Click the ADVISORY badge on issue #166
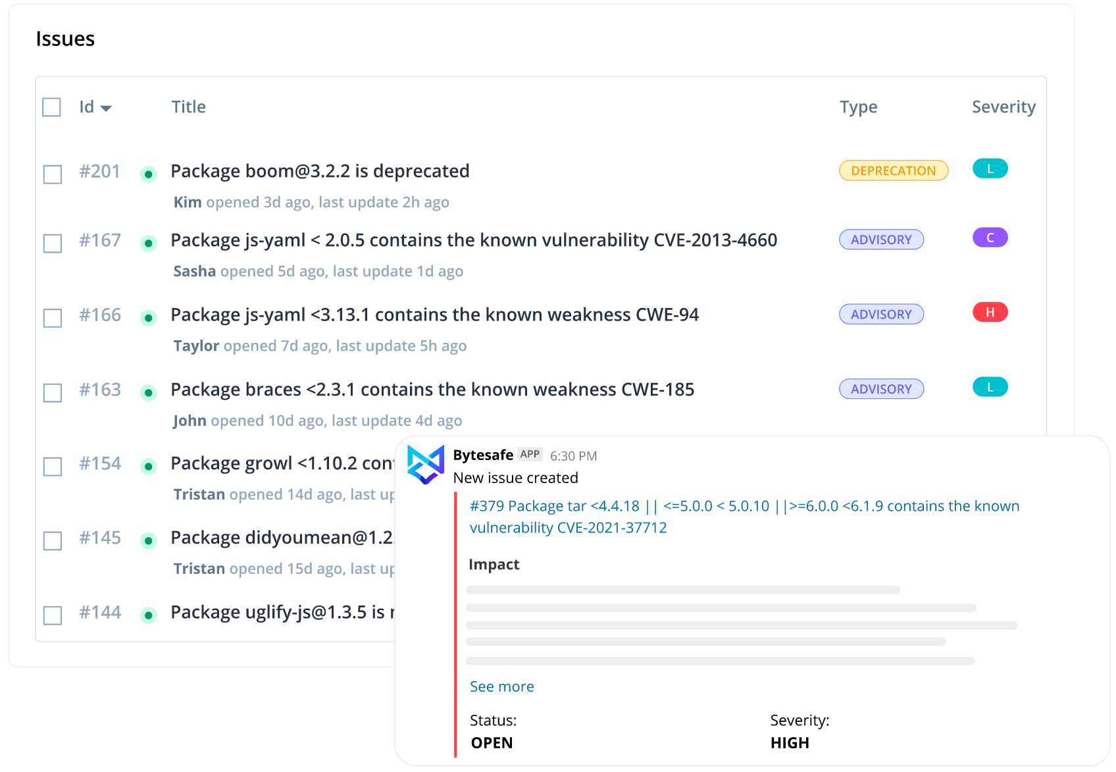Image resolution: width=1116 pixels, height=772 pixels. point(881,314)
